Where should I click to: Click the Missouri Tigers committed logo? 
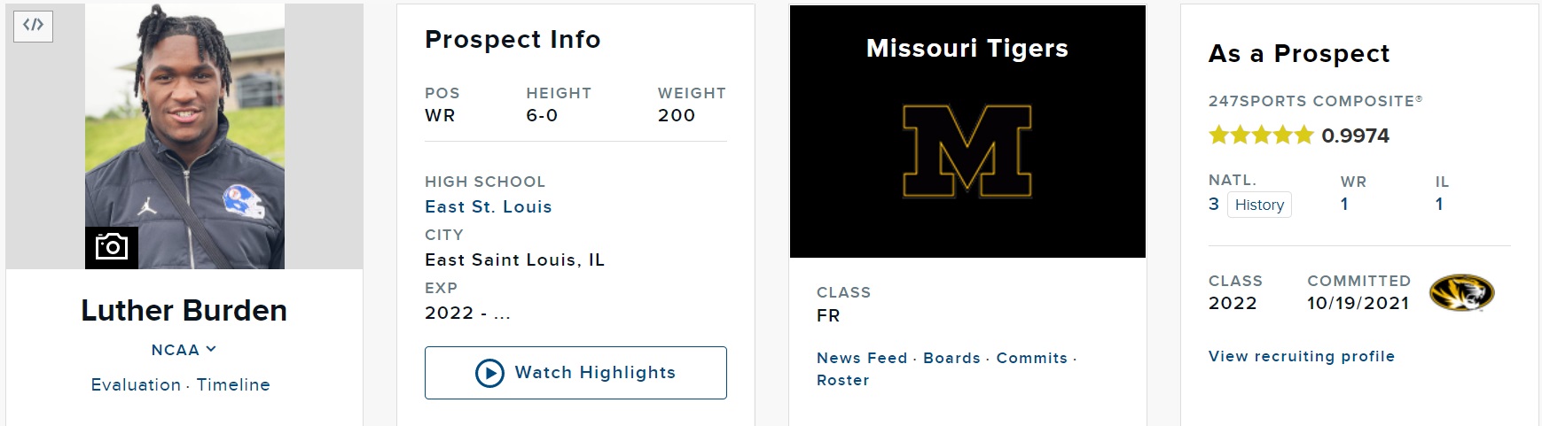tap(1461, 293)
